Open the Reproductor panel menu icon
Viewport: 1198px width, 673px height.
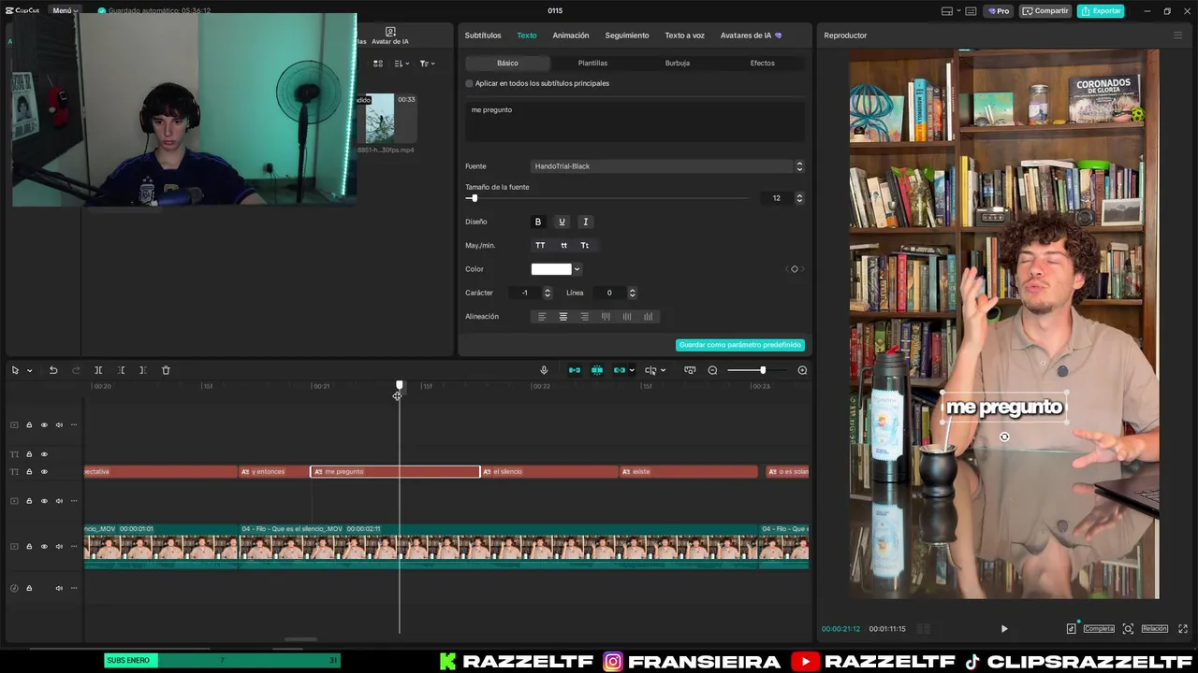coord(1178,36)
